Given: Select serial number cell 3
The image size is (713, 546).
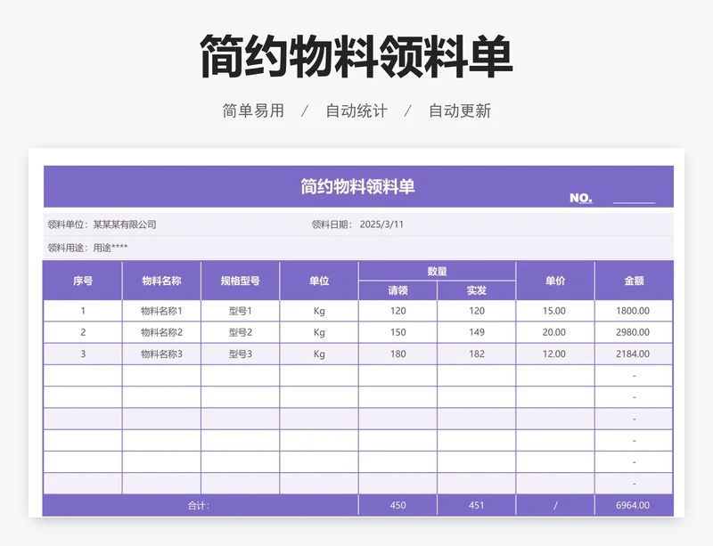Looking at the screenshot, I should coord(83,354).
